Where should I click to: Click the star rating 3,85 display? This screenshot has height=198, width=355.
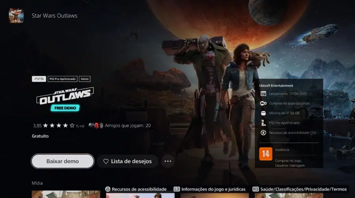pyautogui.click(x=54, y=126)
